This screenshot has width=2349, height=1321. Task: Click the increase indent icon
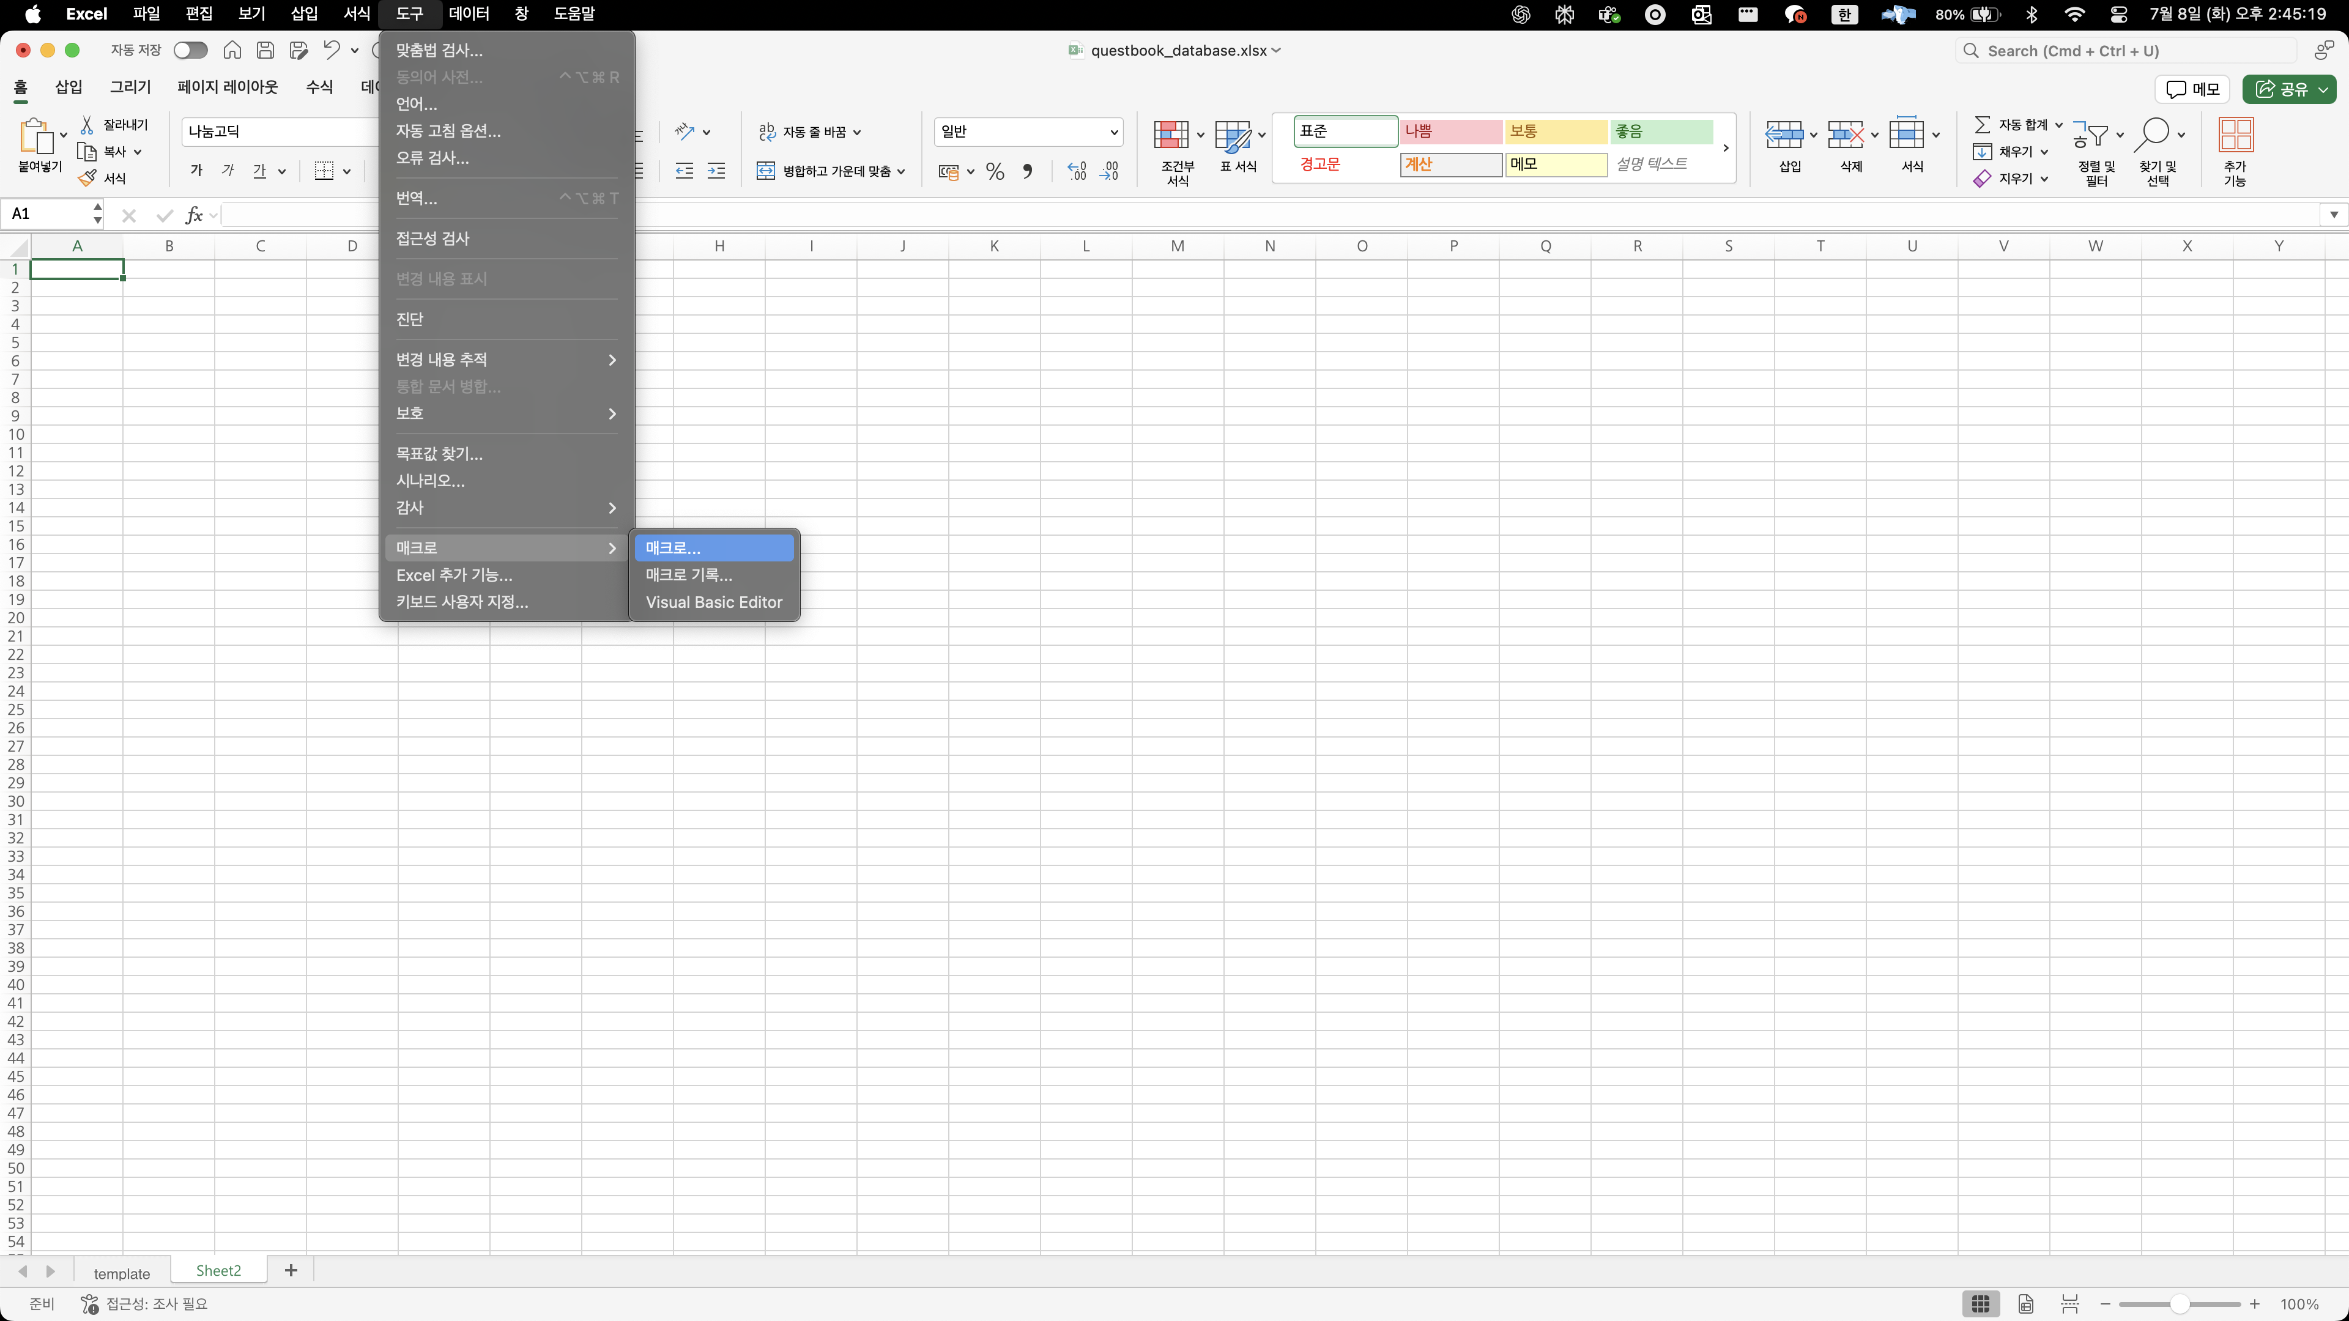coord(717,171)
